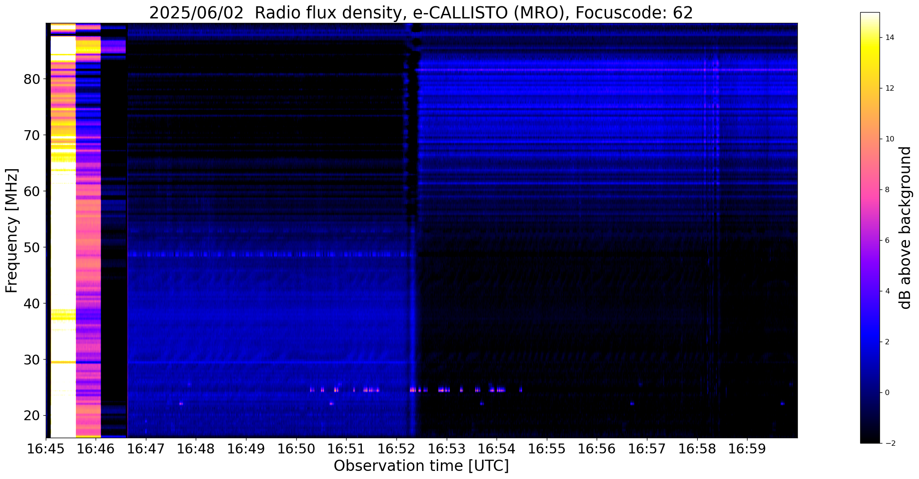
Task: Click the 16:48 time tick label
Action: [196, 449]
